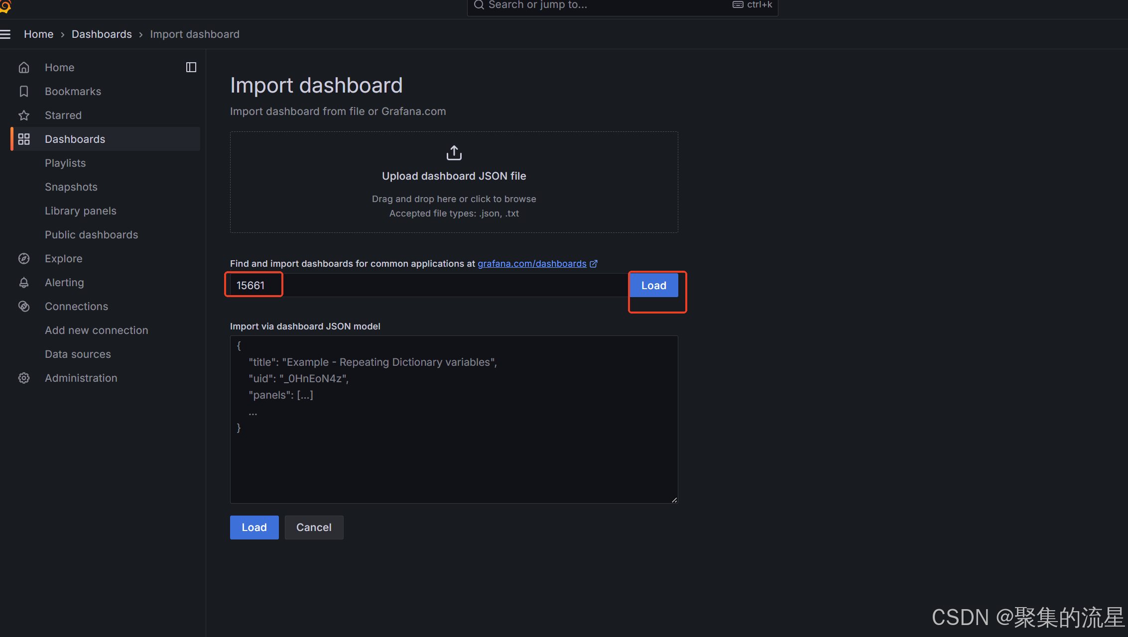
Task: Click the Home house icon in sidebar
Action: point(24,68)
